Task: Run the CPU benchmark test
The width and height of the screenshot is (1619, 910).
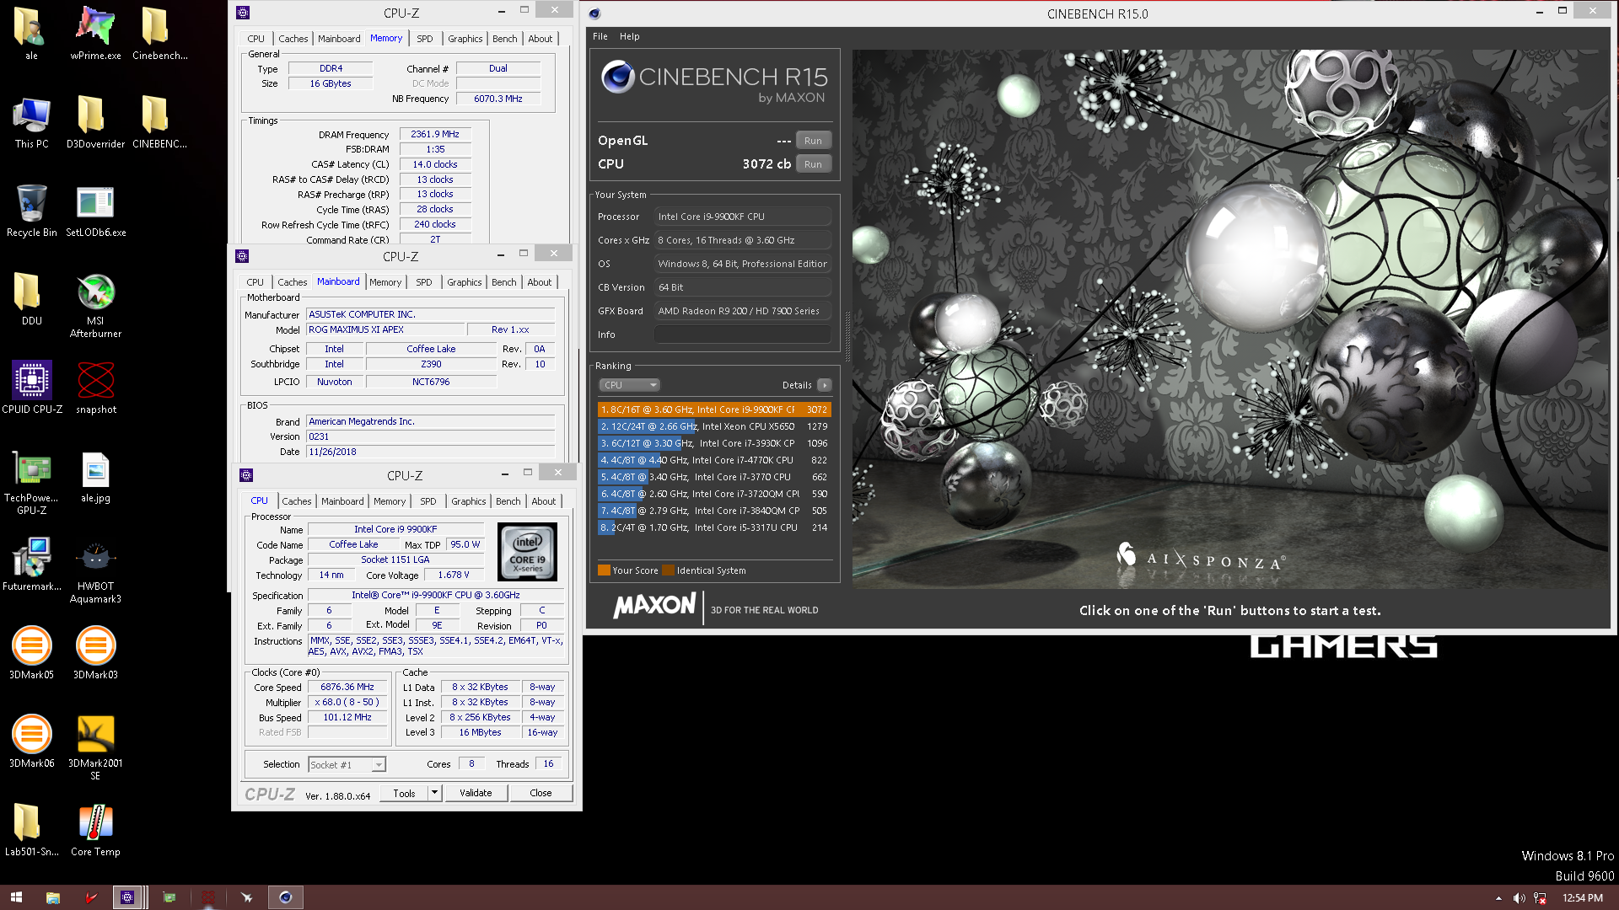Action: click(x=813, y=164)
